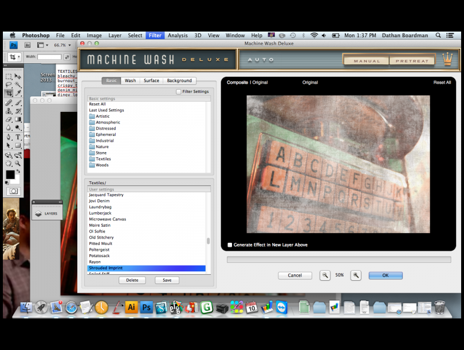This screenshot has width=464, height=350.
Task: Select the Move tool
Action: (x=18, y=76)
